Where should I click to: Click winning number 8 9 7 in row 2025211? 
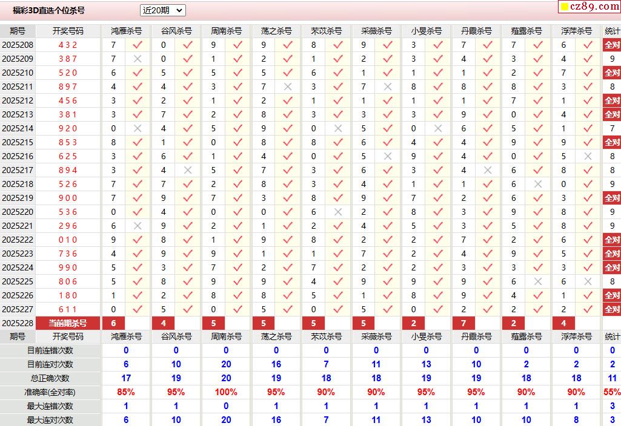(x=68, y=87)
